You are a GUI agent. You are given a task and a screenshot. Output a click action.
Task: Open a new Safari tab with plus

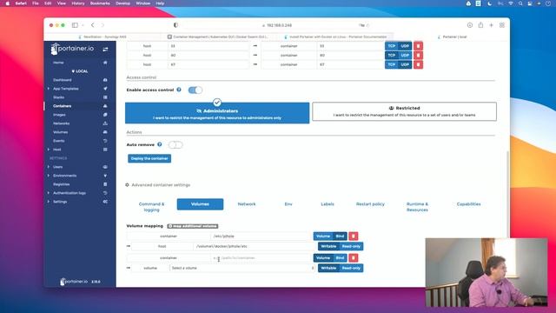(x=491, y=25)
